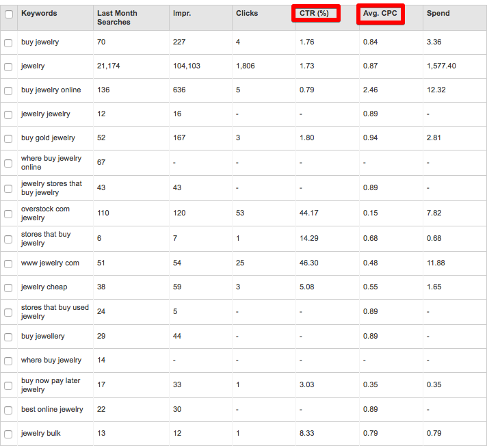Viewport: 487px width, 446px height.
Task: Click the keyword 'where buy jewelry online'
Action: [51, 163]
